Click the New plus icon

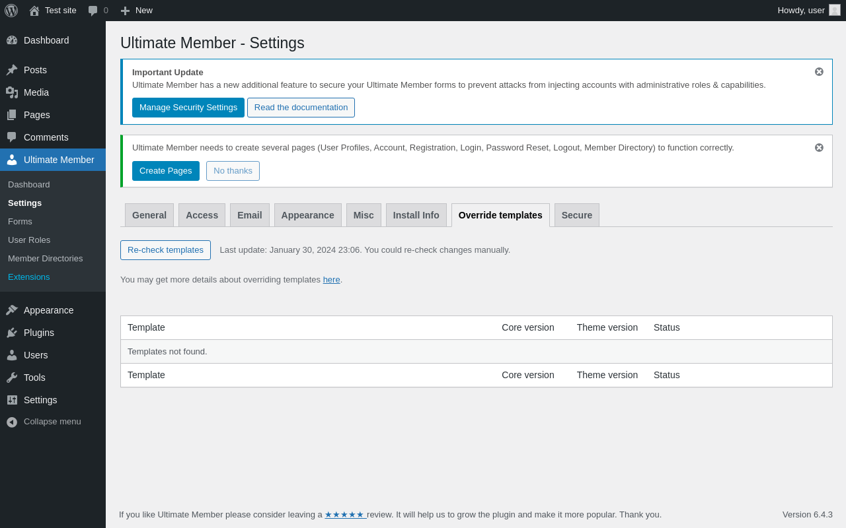(x=125, y=11)
